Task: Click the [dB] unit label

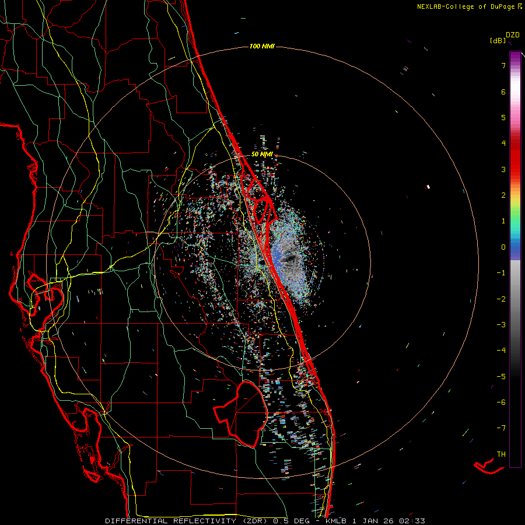Action: [498, 41]
